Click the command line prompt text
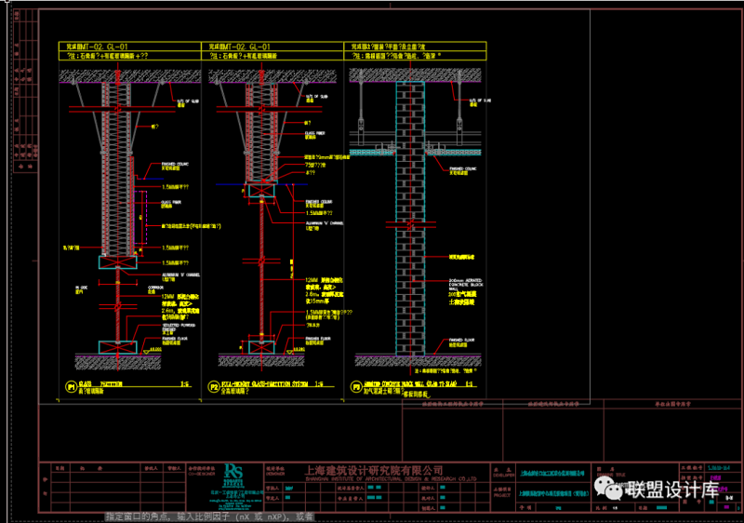This screenshot has height=523, width=744. (x=209, y=516)
